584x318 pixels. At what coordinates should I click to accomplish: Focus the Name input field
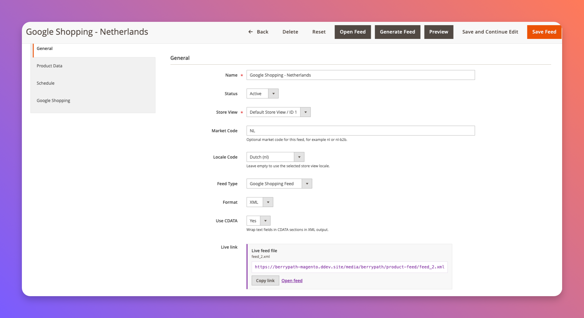pos(360,75)
